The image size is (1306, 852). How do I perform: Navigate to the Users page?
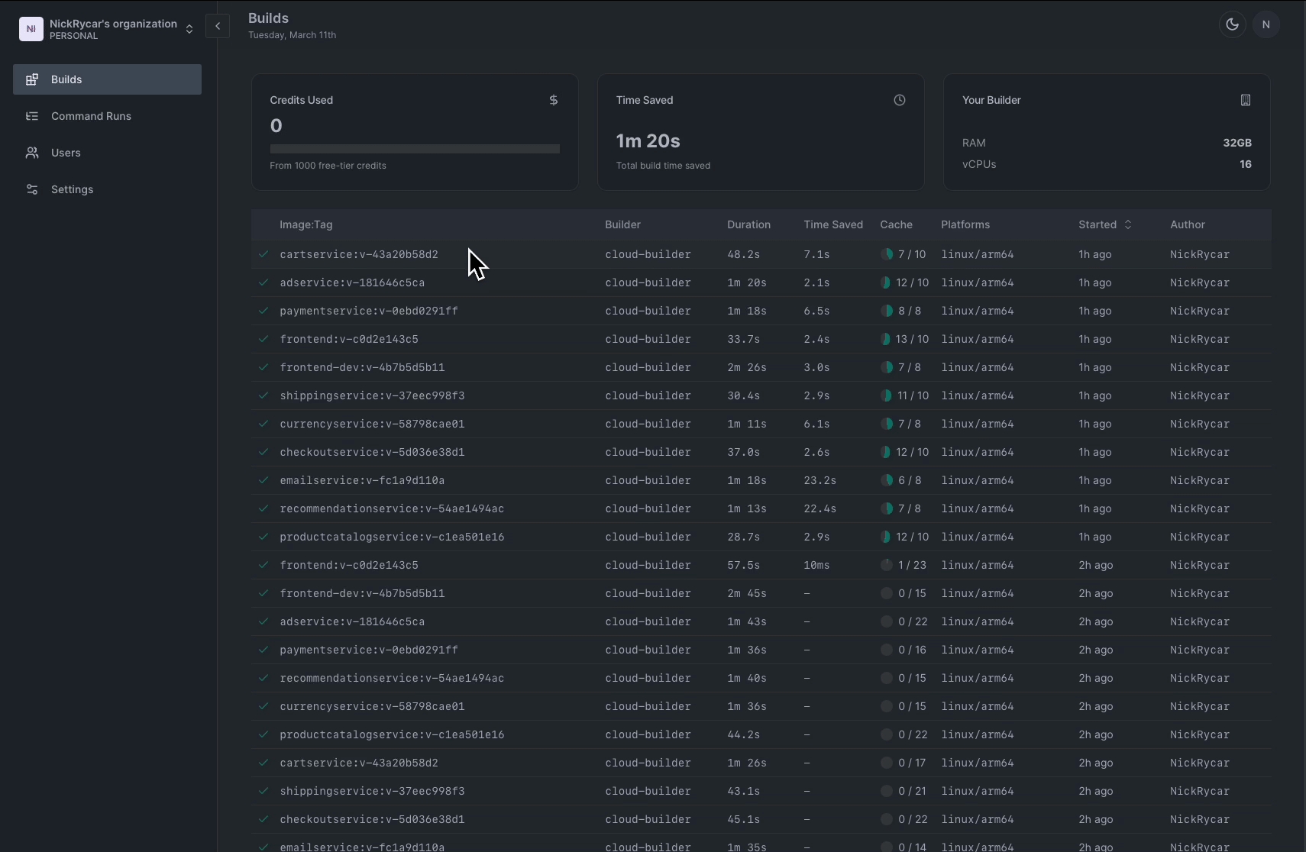pyautogui.click(x=66, y=153)
